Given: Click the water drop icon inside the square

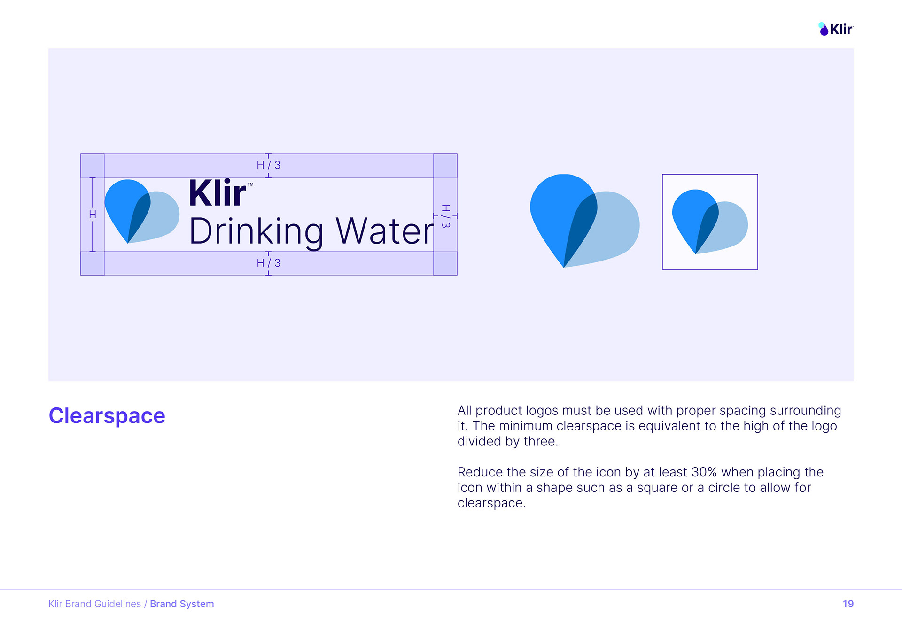Looking at the screenshot, I should tap(710, 222).
